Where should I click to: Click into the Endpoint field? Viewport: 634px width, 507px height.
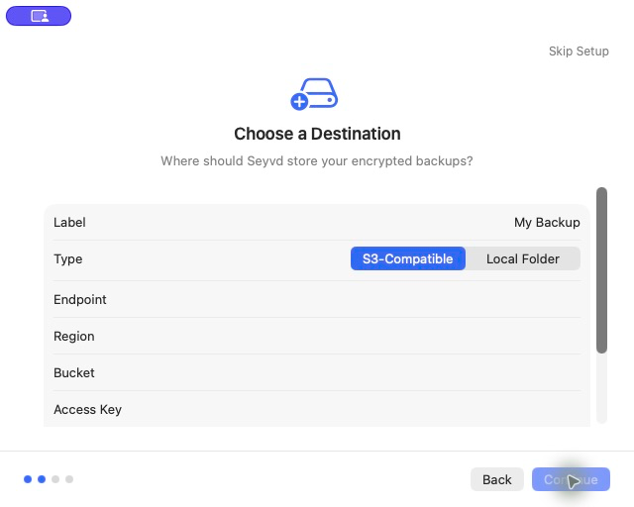tap(317, 300)
